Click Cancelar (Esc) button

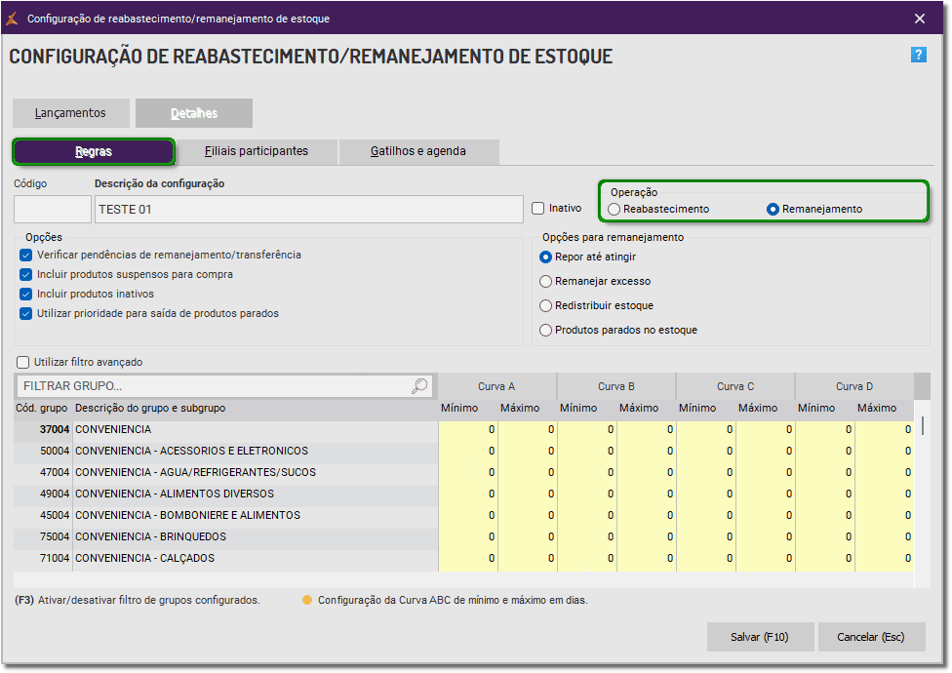tap(871, 637)
